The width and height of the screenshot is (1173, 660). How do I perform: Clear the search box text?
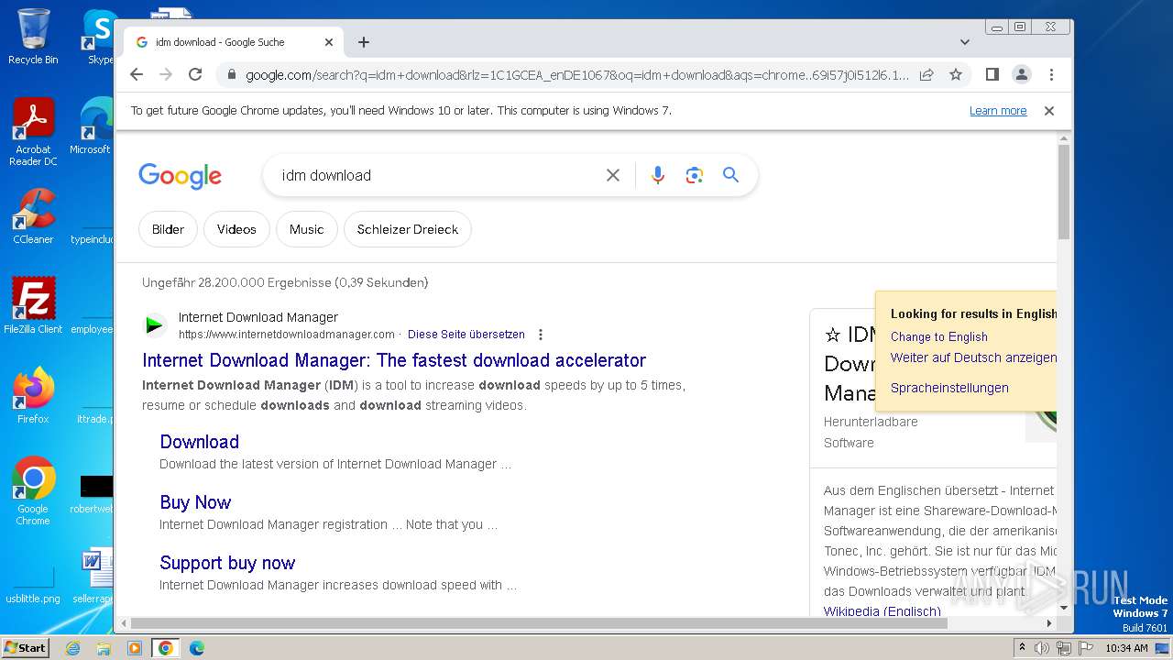[x=613, y=175]
